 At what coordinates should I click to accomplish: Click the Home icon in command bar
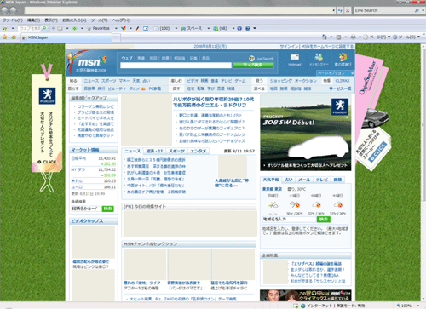click(325, 37)
